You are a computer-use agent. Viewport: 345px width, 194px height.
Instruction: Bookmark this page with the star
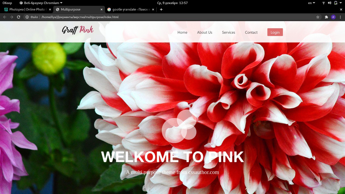click(318, 17)
